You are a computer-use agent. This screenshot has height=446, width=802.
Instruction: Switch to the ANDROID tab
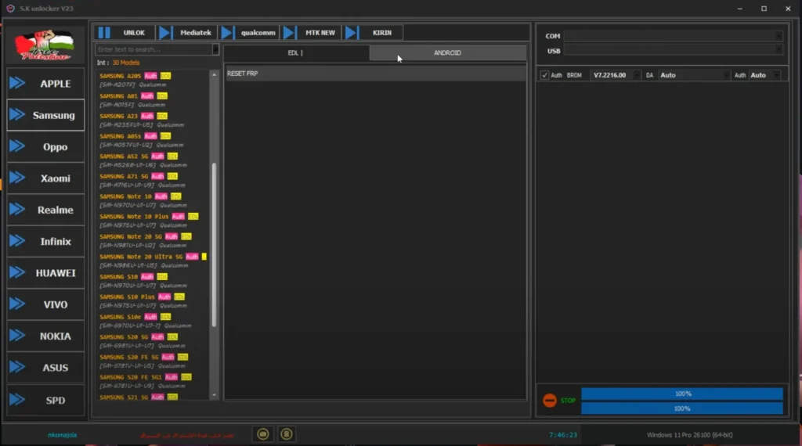[447, 52]
